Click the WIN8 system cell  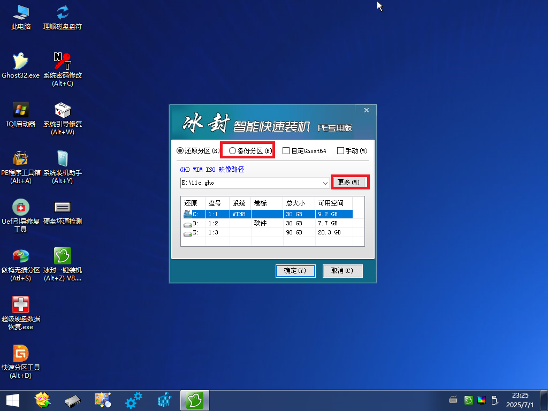click(x=239, y=214)
